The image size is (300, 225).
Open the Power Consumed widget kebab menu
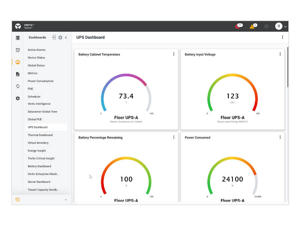pos(280,137)
